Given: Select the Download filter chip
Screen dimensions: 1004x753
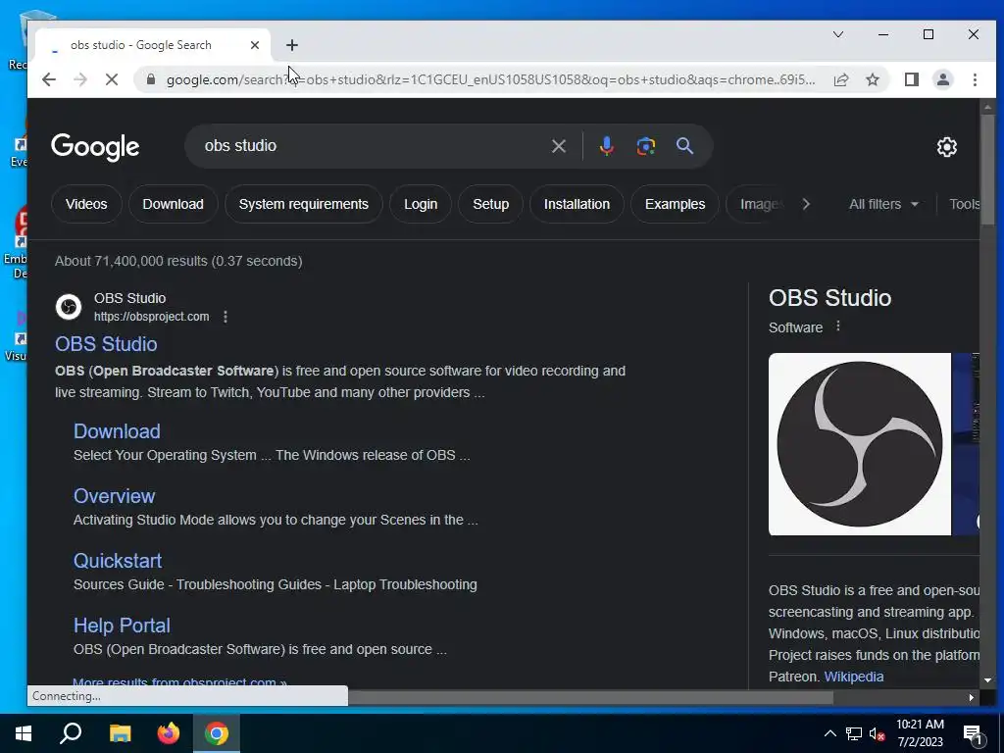Looking at the screenshot, I should [173, 204].
